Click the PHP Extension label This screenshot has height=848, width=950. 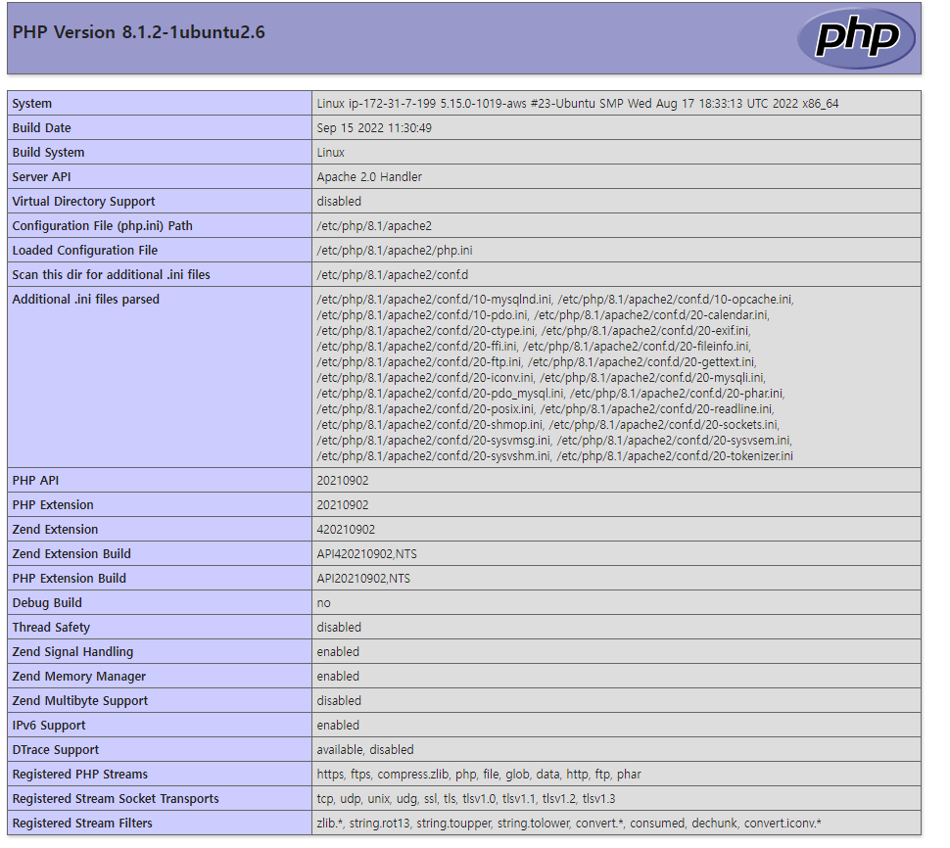tap(53, 505)
